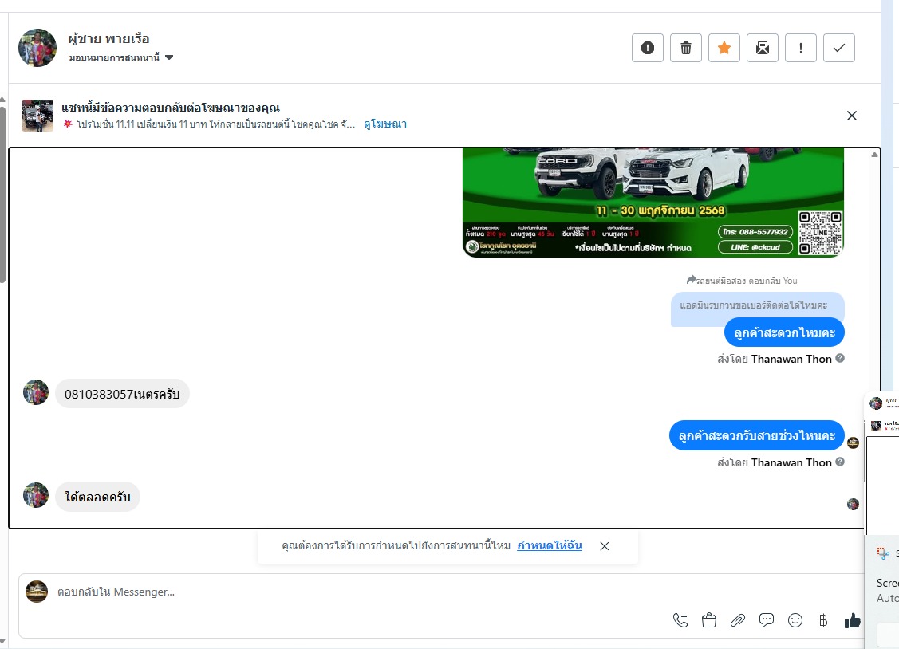Click the ส่งโดย Thanawan Thon label under ลูกค้าสะดวกไหมคะ
Screen dimensions: 899x649
click(x=774, y=359)
